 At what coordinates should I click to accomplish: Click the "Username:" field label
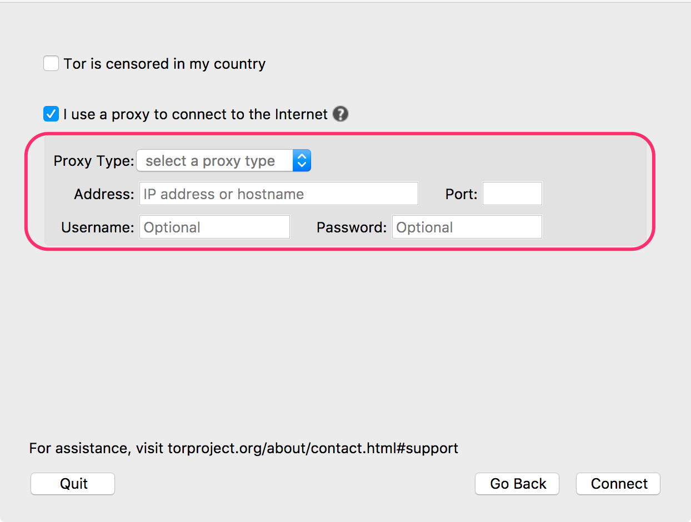point(97,227)
